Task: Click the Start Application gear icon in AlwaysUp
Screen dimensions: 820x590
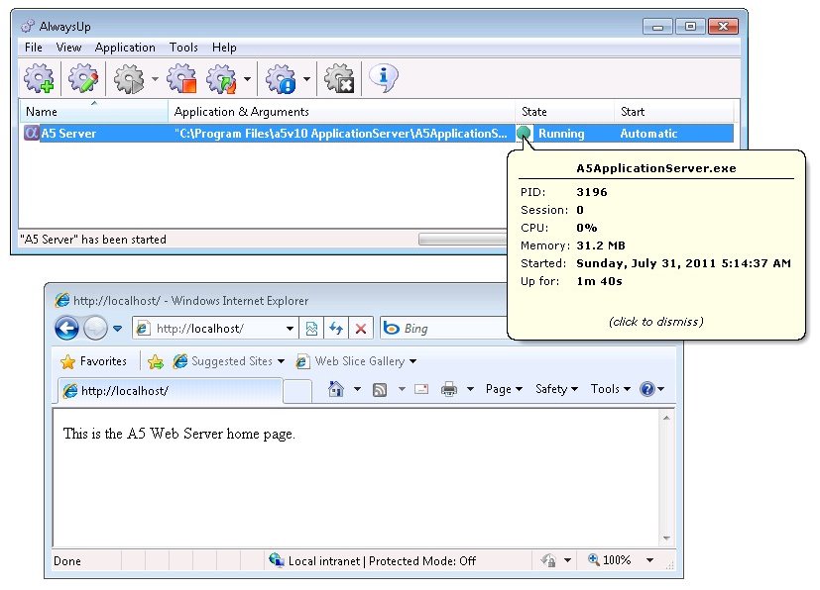Action: pyautogui.click(x=129, y=79)
